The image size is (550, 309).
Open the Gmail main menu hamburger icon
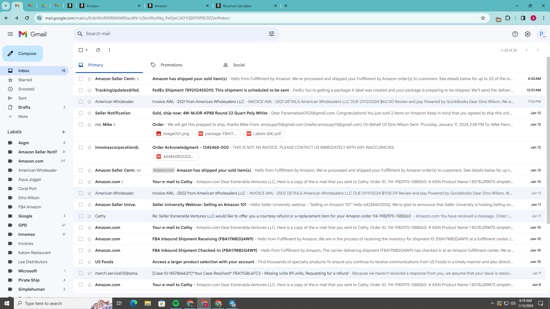pos(10,34)
